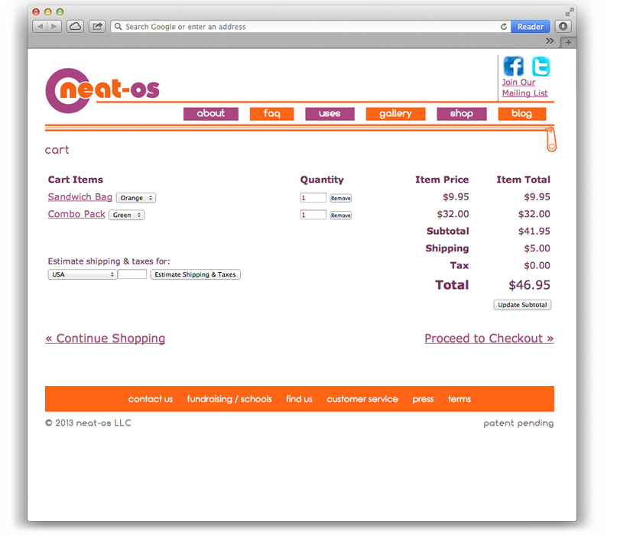Open the Facebook page icon
The height and width of the screenshot is (535, 643).
[514, 66]
